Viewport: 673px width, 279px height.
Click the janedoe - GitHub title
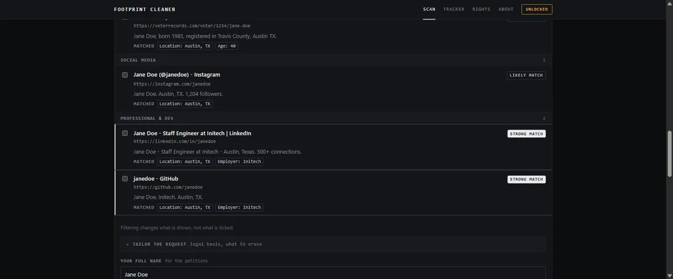[156, 179]
